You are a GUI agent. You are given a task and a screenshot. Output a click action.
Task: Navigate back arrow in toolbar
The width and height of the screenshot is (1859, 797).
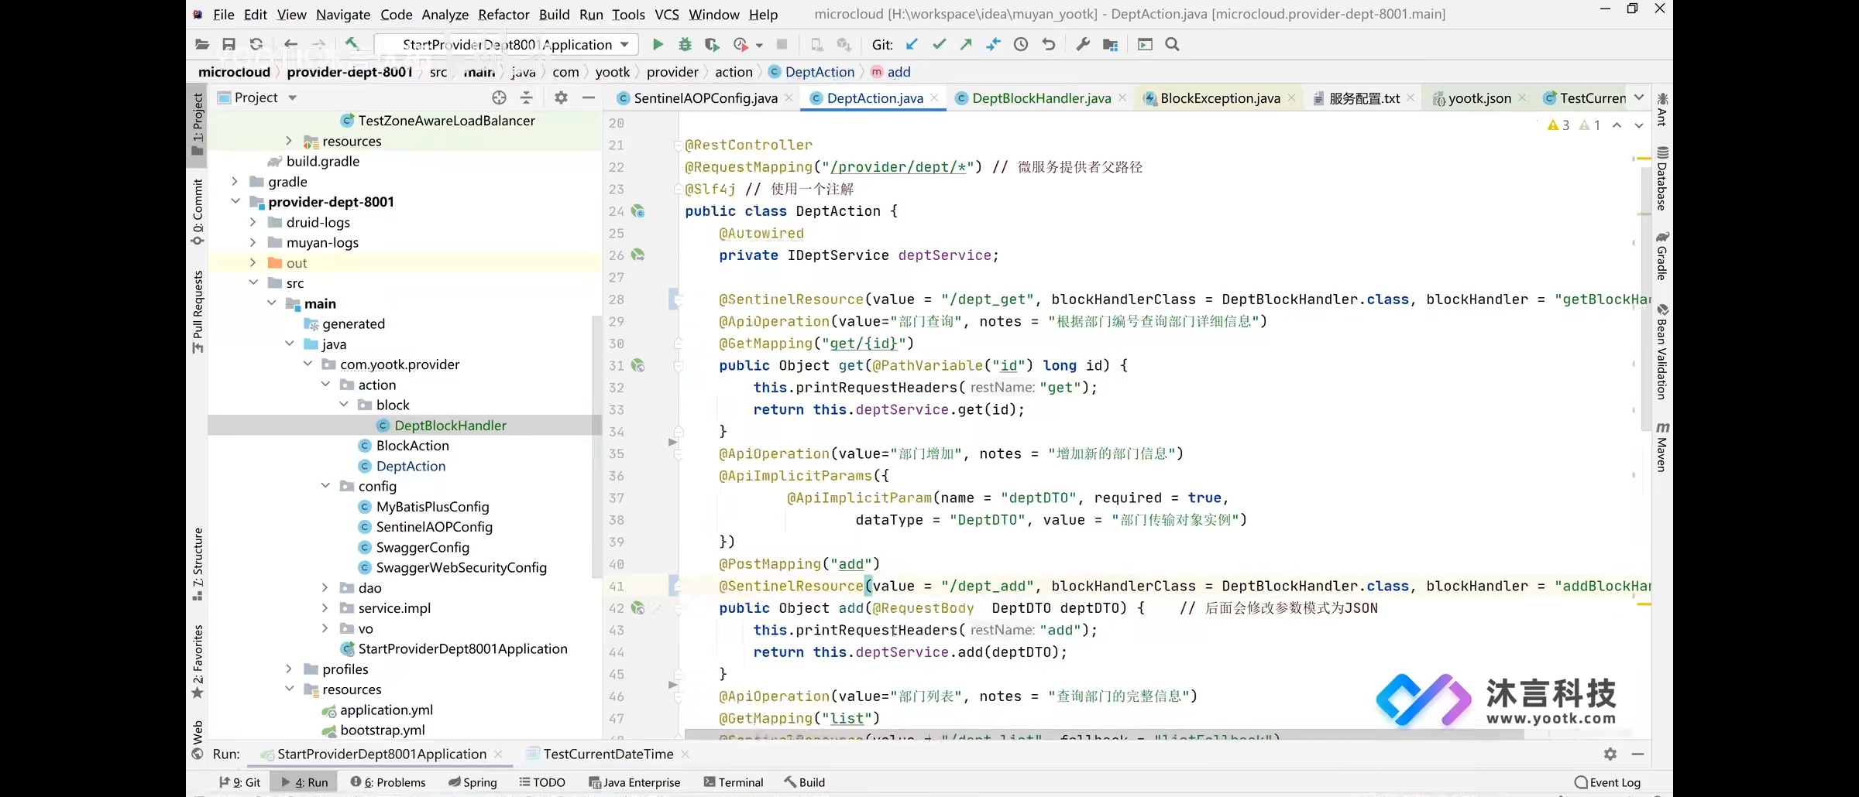[x=290, y=45]
